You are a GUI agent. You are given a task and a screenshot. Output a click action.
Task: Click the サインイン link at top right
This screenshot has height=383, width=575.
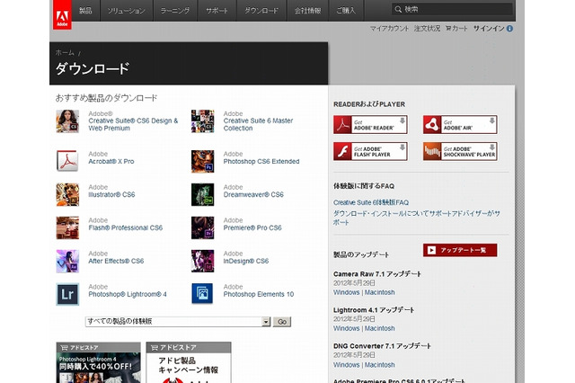[488, 29]
